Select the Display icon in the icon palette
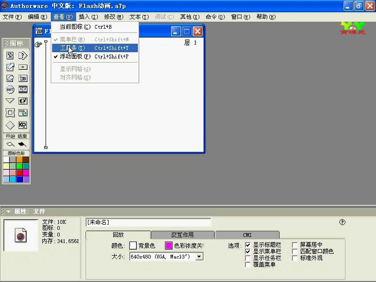The height and width of the screenshot is (282, 376). click(10, 55)
